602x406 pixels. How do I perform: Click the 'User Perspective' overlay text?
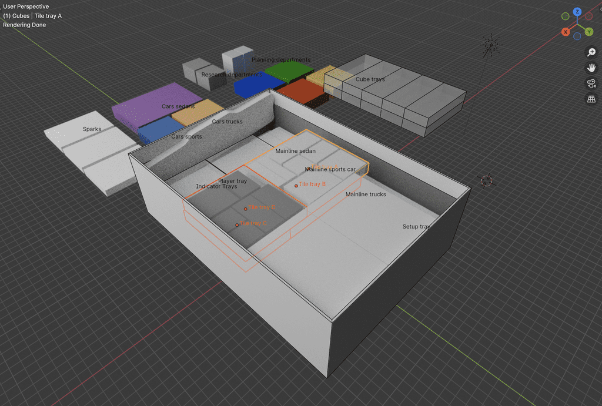26,6
